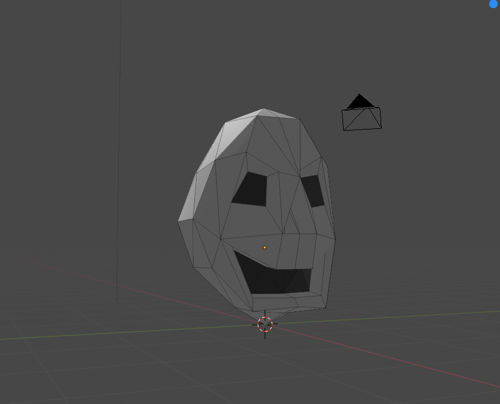
Task: Click the blue Z-axis gizmo dot
Action: pos(493,4)
